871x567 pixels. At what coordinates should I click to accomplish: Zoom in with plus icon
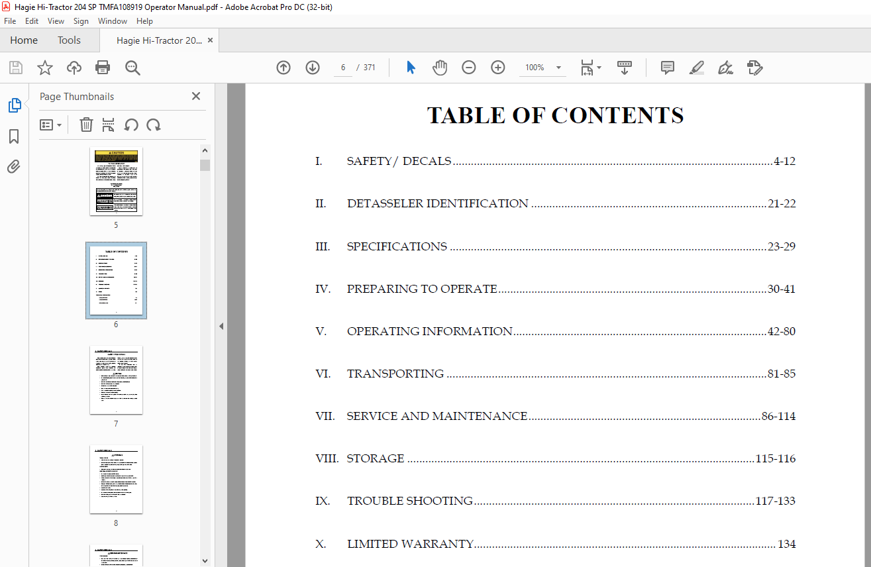click(498, 68)
